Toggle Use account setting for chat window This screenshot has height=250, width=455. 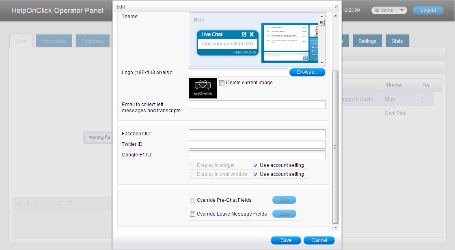click(x=255, y=174)
